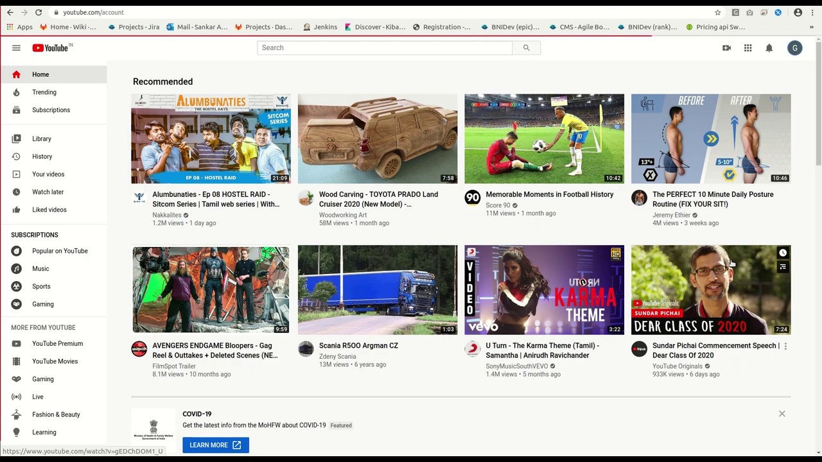The height and width of the screenshot is (462, 822).
Task: Open Chrome three-dot menu
Action: coord(812,12)
